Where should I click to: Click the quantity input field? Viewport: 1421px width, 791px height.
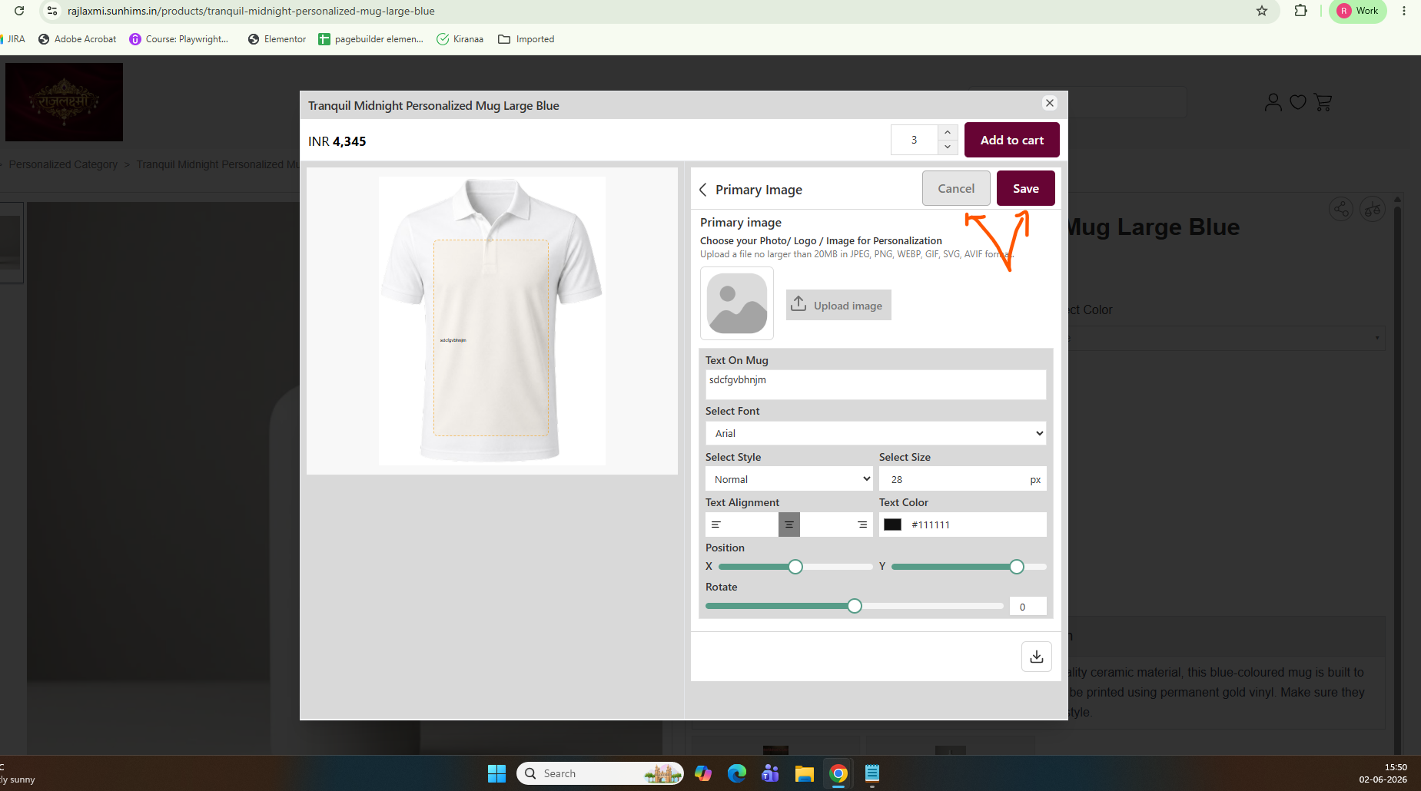point(915,140)
